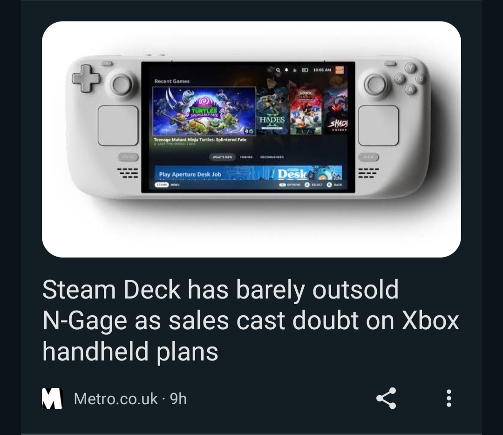
Task: Switch to the Recommended tab
Action: pos(272,157)
